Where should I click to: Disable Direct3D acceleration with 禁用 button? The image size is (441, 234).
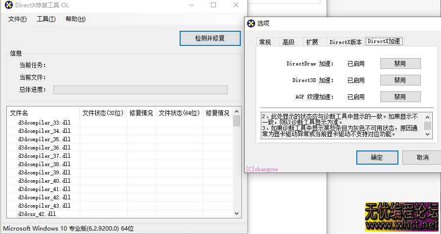(x=400, y=80)
